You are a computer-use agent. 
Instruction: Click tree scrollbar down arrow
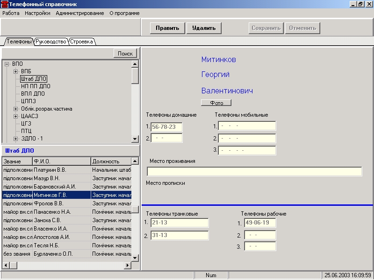tap(135, 139)
